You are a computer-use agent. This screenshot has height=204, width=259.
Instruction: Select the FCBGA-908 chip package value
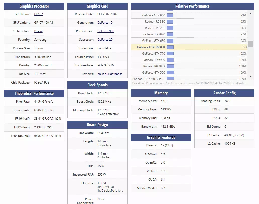click(42, 83)
